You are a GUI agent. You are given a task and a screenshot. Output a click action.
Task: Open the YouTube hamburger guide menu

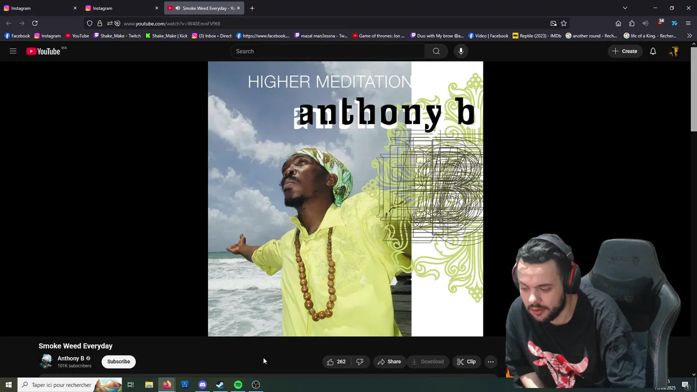[13, 51]
